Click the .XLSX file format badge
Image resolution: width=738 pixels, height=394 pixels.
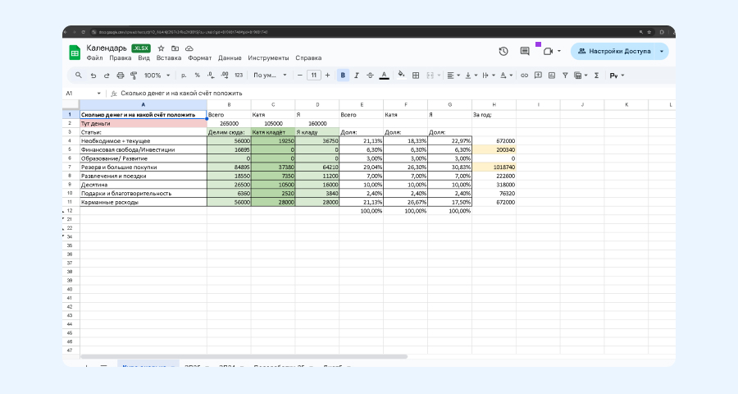point(141,48)
